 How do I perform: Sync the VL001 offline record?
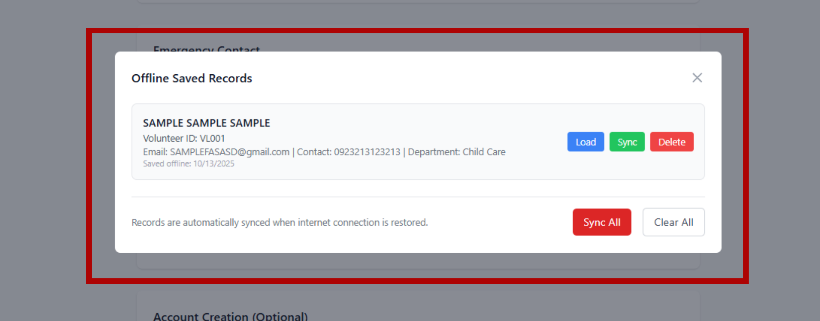627,142
